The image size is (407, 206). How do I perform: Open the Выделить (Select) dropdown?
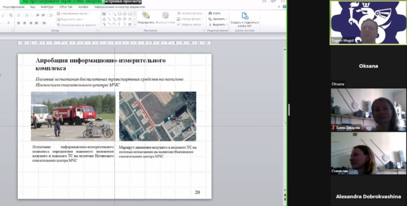[x=218, y=24]
